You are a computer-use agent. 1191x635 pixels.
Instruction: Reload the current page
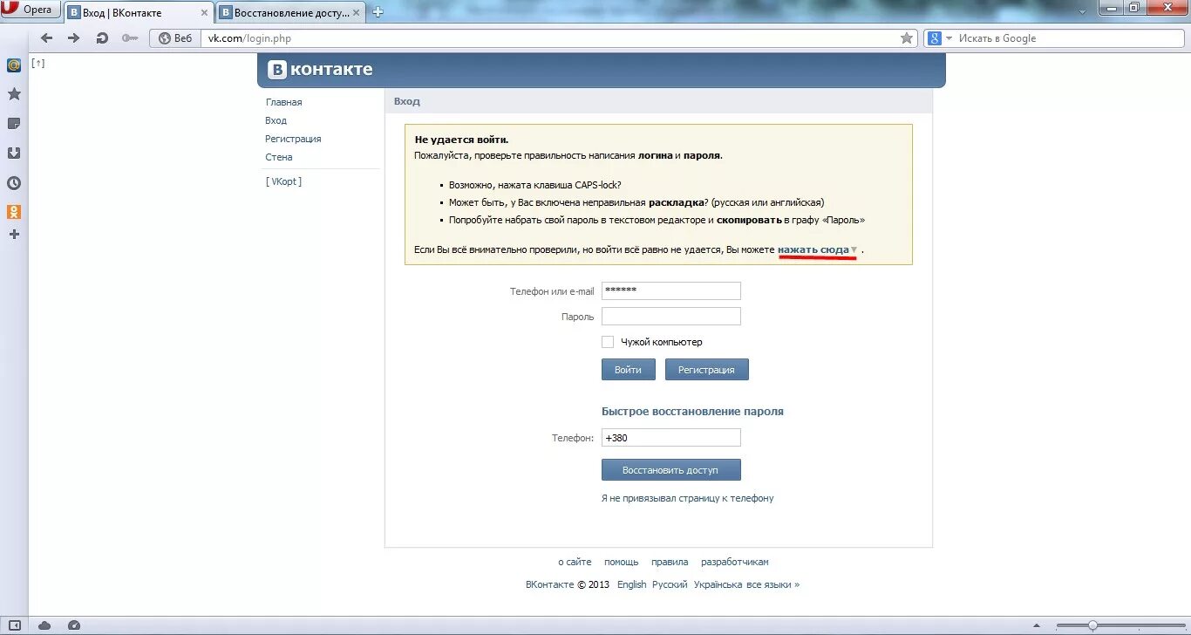(102, 38)
